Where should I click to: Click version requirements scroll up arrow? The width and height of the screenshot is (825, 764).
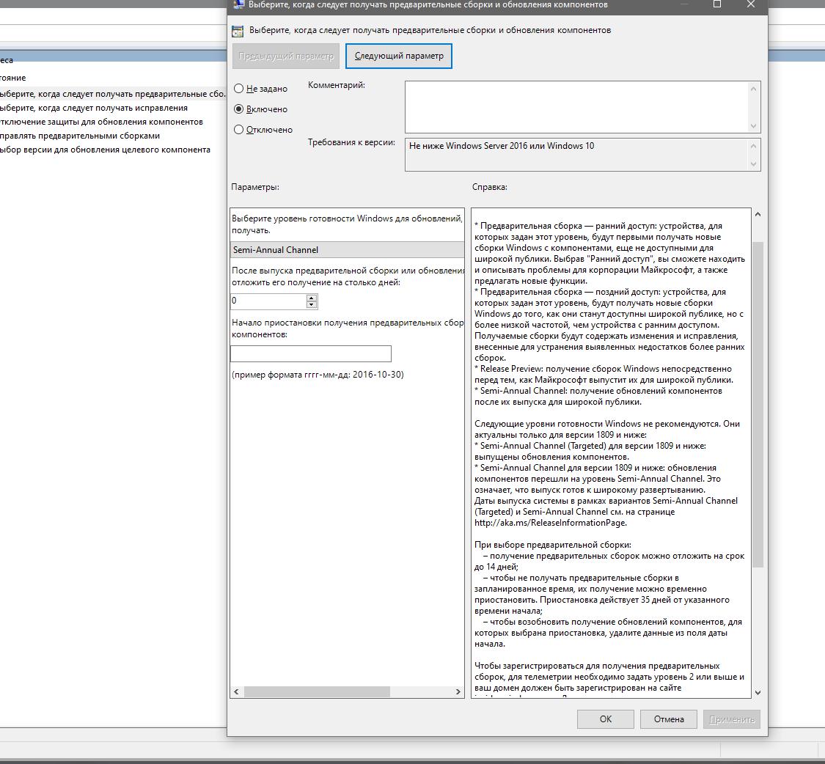pyautogui.click(x=753, y=146)
